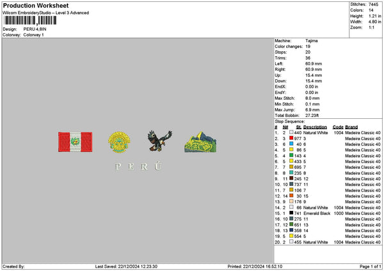Click the 'Max Stitch:' value 8.0 mm
Image resolution: width=384 pixels, height=271 pixels.
tap(312, 98)
